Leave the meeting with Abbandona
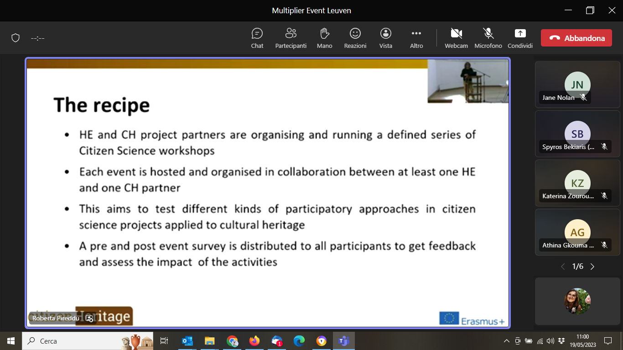The width and height of the screenshot is (623, 350). point(576,38)
